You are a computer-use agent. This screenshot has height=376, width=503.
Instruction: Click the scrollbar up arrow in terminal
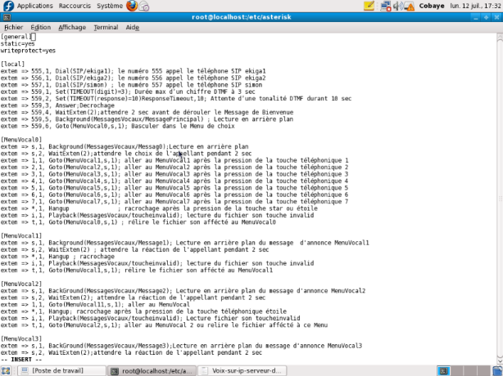(500, 37)
